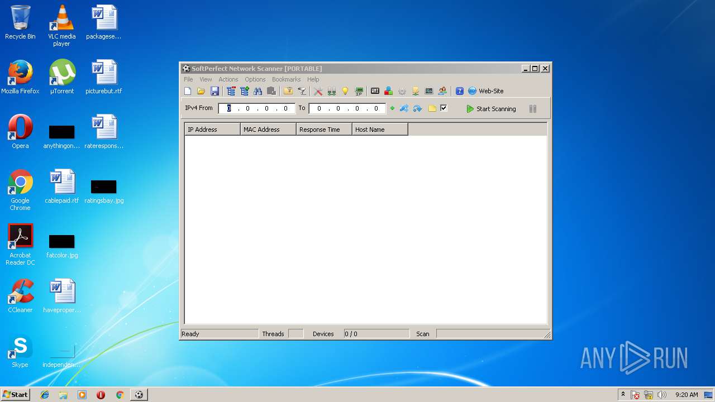This screenshot has height=402, width=715.
Task: Click the yellow folder icon beside IP range
Action: pos(432,108)
